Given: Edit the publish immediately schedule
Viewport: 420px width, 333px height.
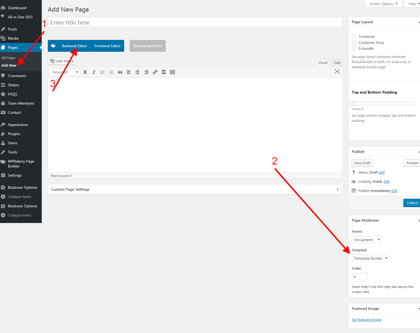Looking at the screenshot, I should point(394,191).
